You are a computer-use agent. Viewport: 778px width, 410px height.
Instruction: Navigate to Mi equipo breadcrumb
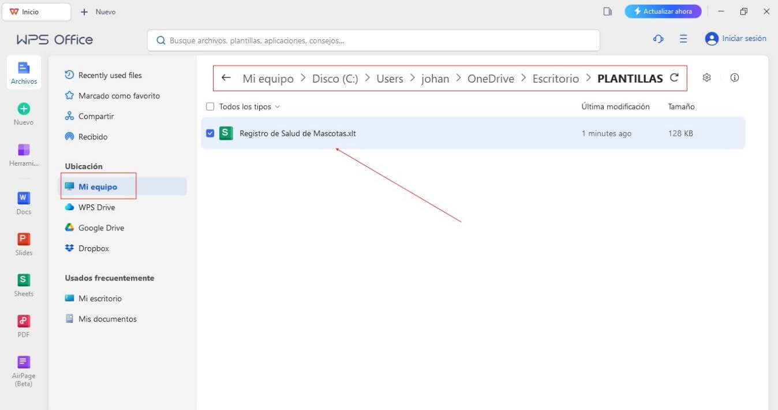coord(268,79)
